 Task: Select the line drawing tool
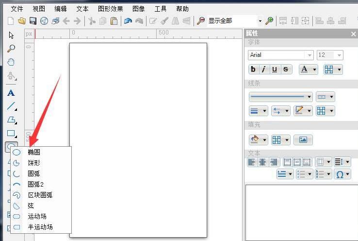pyautogui.click(x=11, y=106)
